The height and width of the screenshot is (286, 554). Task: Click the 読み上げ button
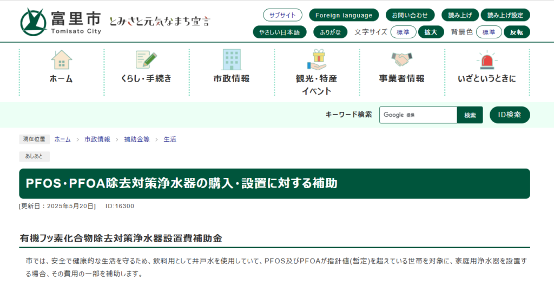coord(460,15)
